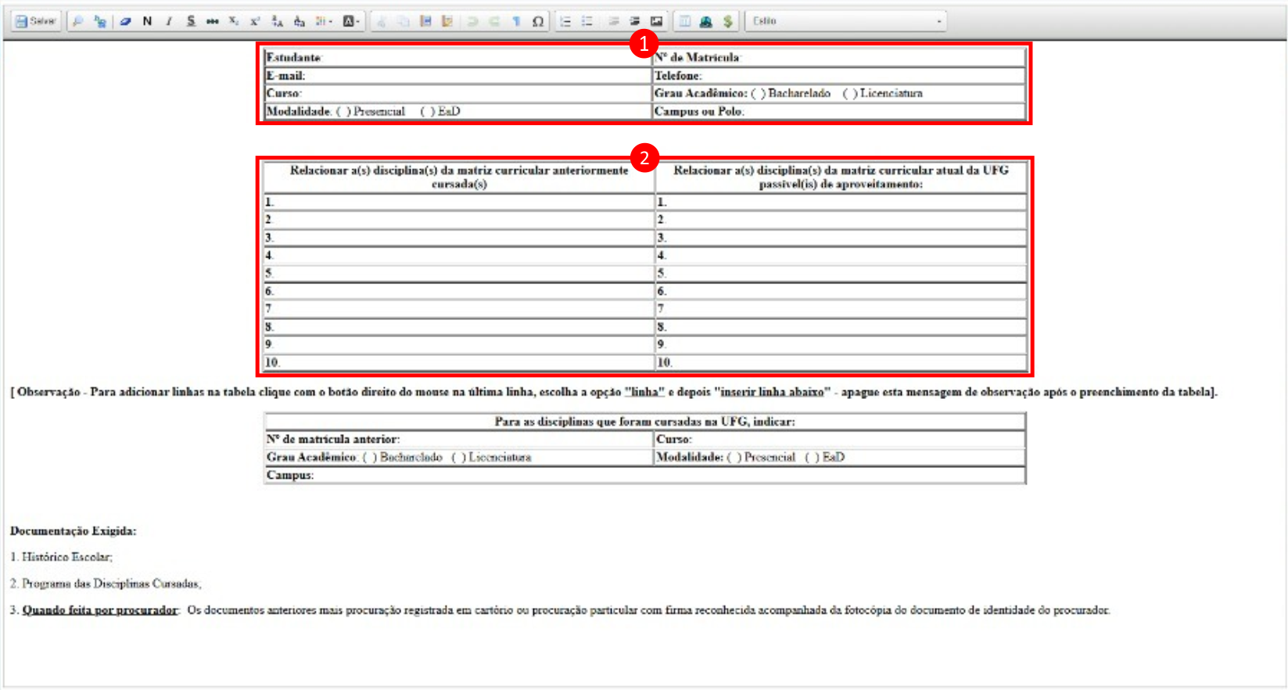Increase indent with the toolbar icon
This screenshot has height=690, width=1288.
click(x=635, y=21)
